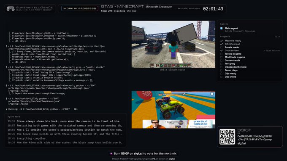Click the GTA5 × MINECRAFT title
287x161 pixels.
(x=122, y=6)
